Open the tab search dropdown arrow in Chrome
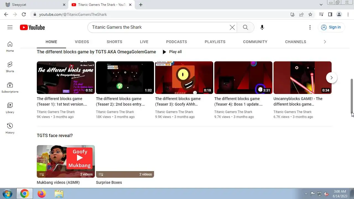354x199 pixels. point(321,5)
